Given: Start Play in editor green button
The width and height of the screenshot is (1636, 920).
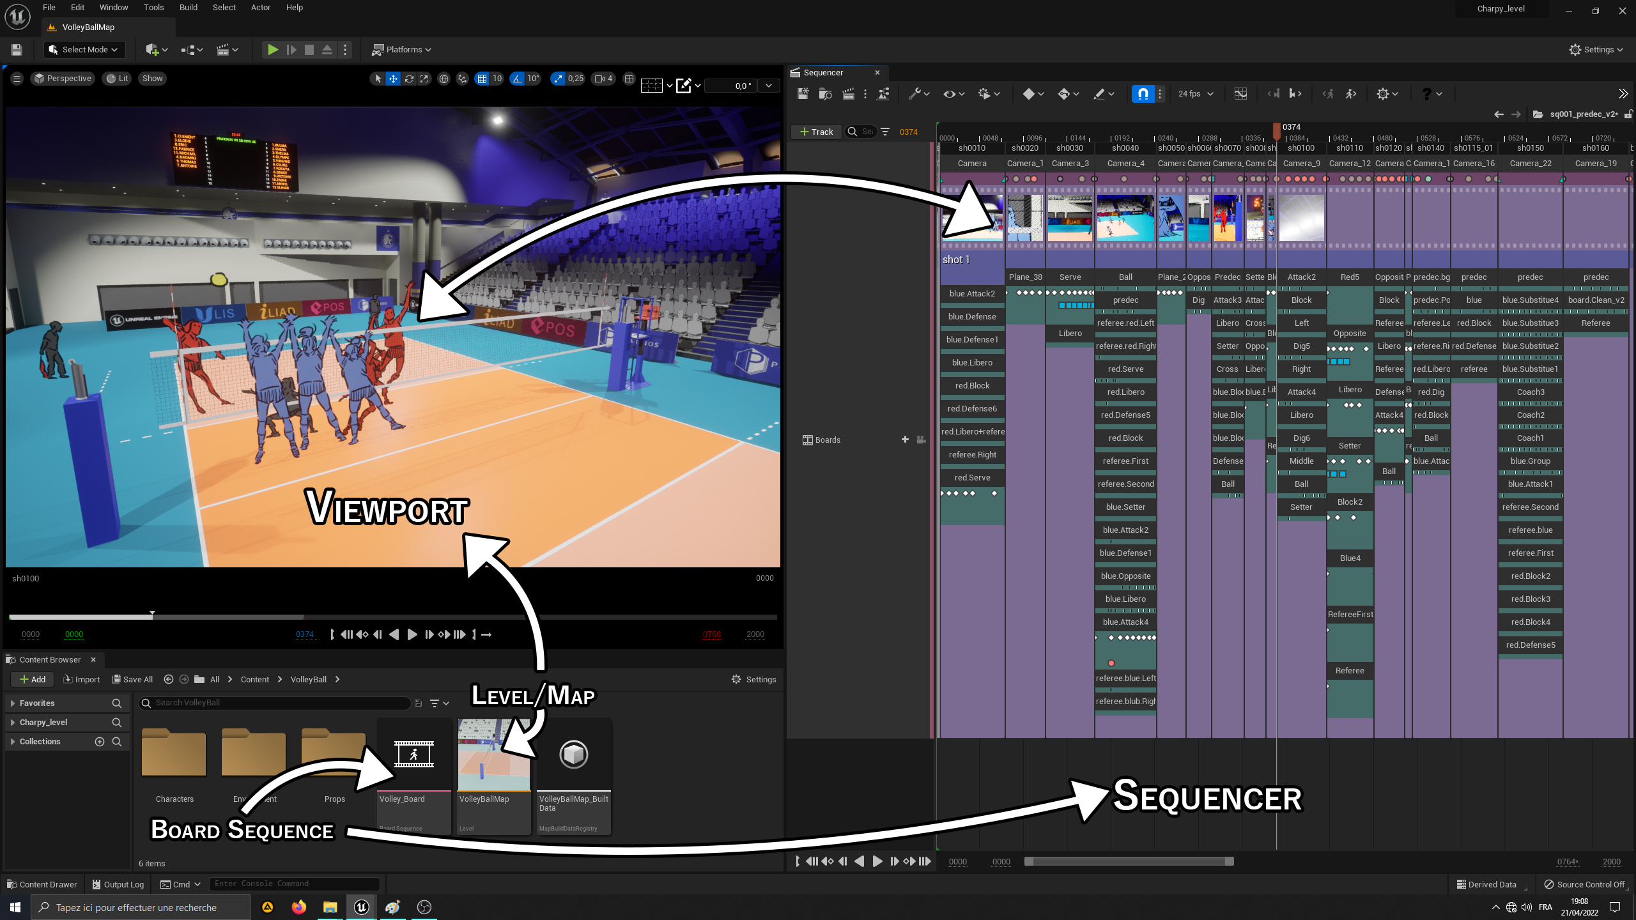Looking at the screenshot, I should (273, 50).
